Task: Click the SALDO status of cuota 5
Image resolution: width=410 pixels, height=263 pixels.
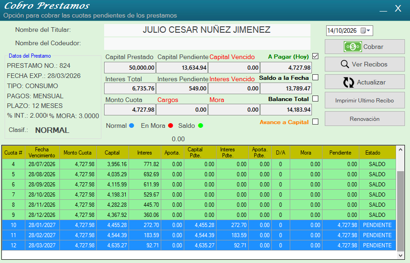Action: click(377, 174)
